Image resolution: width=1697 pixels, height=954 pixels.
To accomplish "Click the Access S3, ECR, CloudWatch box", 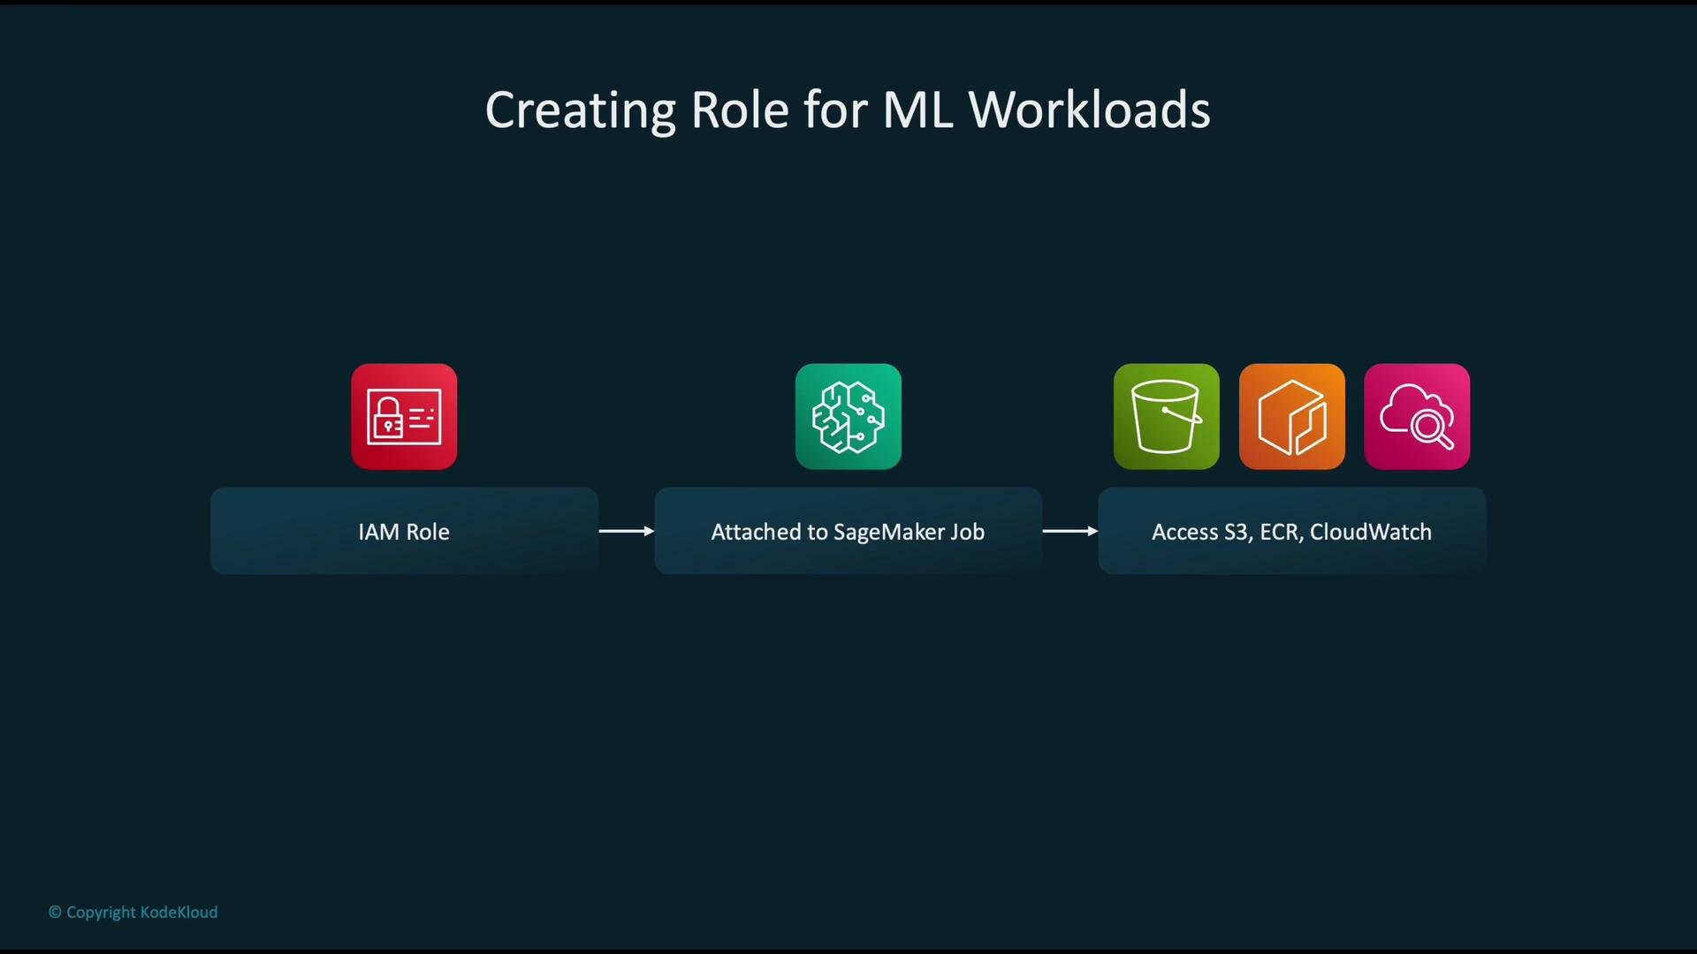I will click(1292, 531).
